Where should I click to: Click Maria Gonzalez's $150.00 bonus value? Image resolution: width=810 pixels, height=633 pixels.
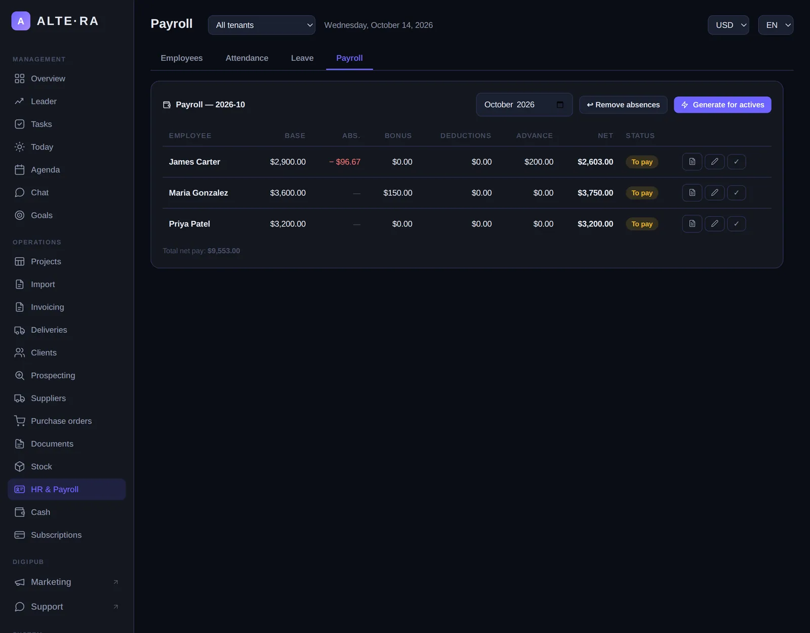tap(398, 193)
